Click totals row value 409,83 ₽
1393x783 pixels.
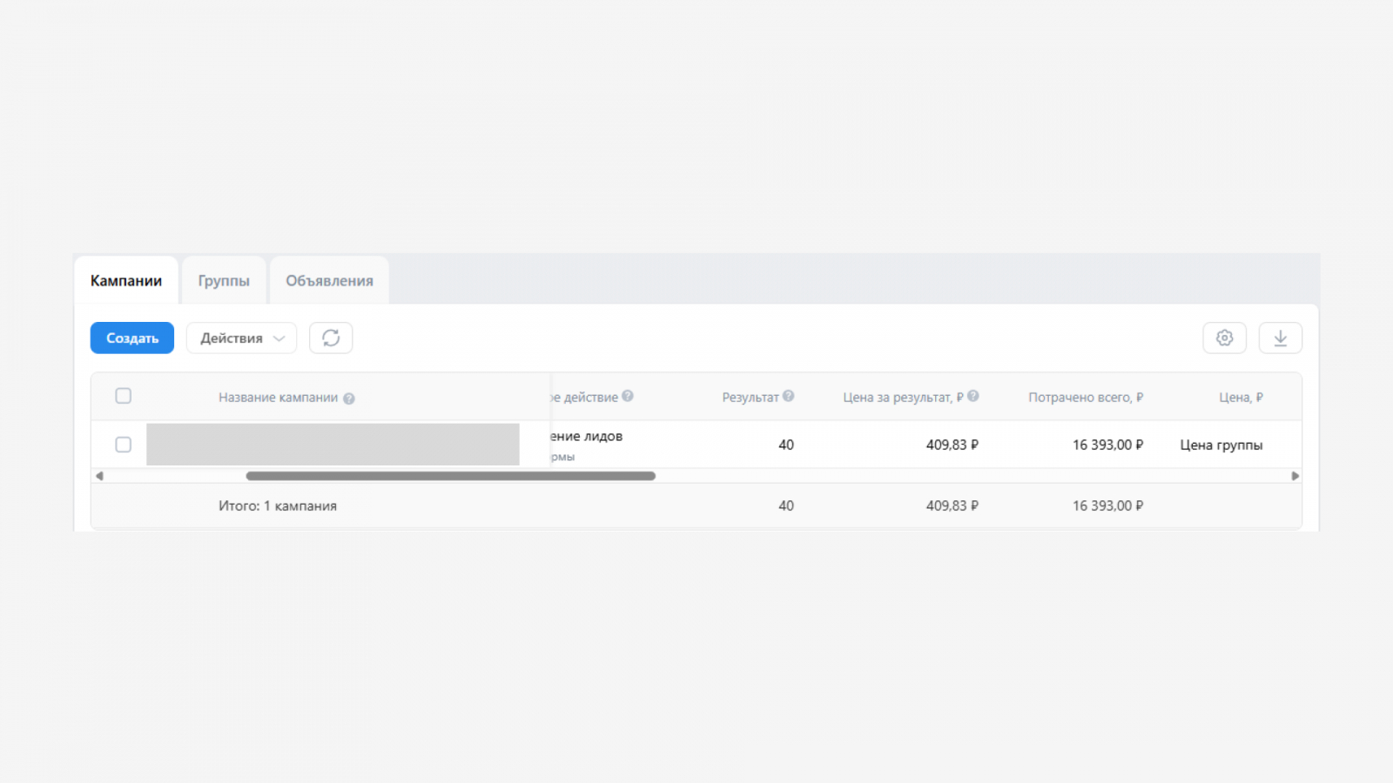(x=952, y=505)
